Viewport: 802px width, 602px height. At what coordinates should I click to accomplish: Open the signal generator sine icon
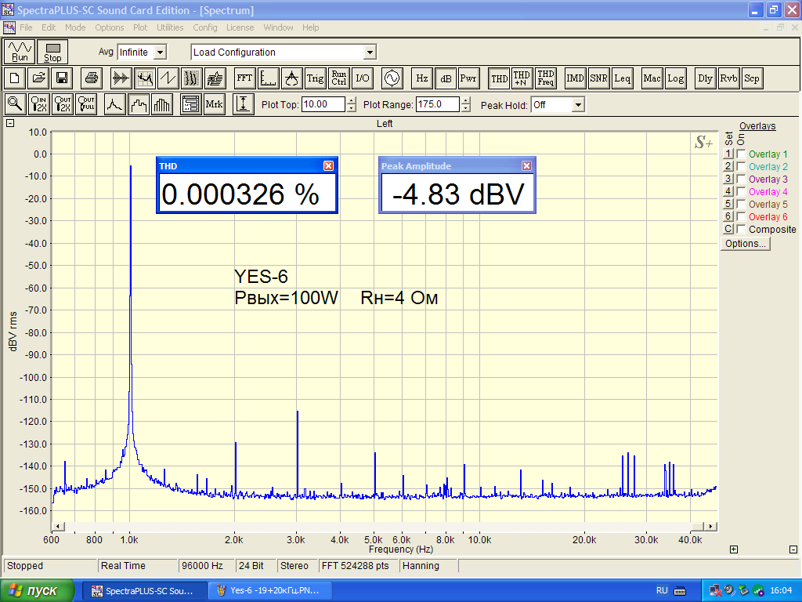(390, 78)
